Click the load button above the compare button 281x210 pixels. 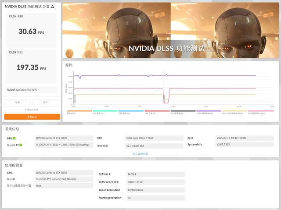18,102
